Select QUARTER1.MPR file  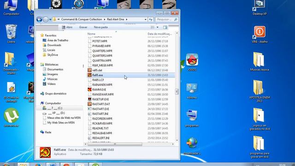(x=102, y=51)
